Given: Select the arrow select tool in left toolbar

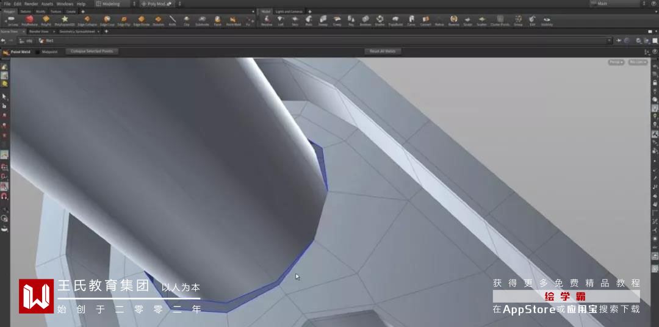Looking at the screenshot, I should click(5, 96).
